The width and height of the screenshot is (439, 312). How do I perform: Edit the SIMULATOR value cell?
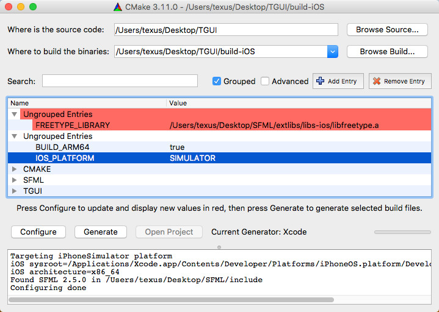[192, 158]
